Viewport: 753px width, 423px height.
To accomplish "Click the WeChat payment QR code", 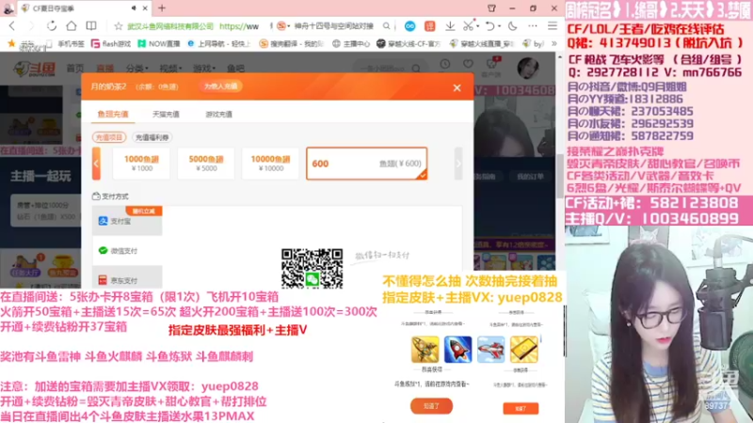I will (312, 269).
